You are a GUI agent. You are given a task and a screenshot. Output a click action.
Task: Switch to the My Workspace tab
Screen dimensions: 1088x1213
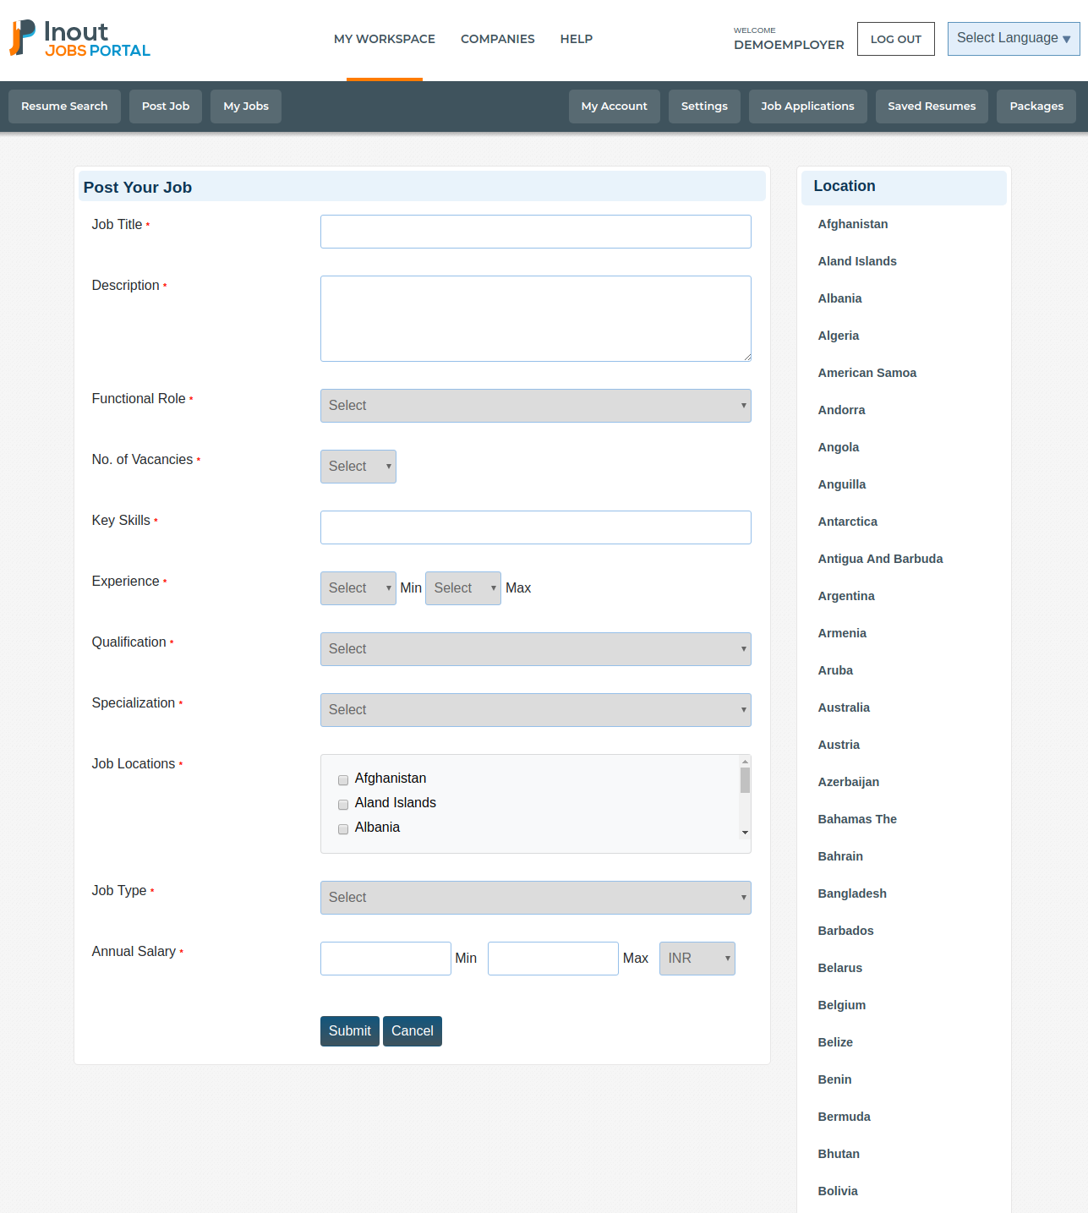pos(385,39)
